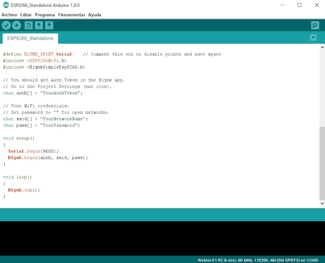Click the vertical scrollbar thumb in editor
Image resolution: width=325 pixels, height=263 pixels.
[322, 163]
